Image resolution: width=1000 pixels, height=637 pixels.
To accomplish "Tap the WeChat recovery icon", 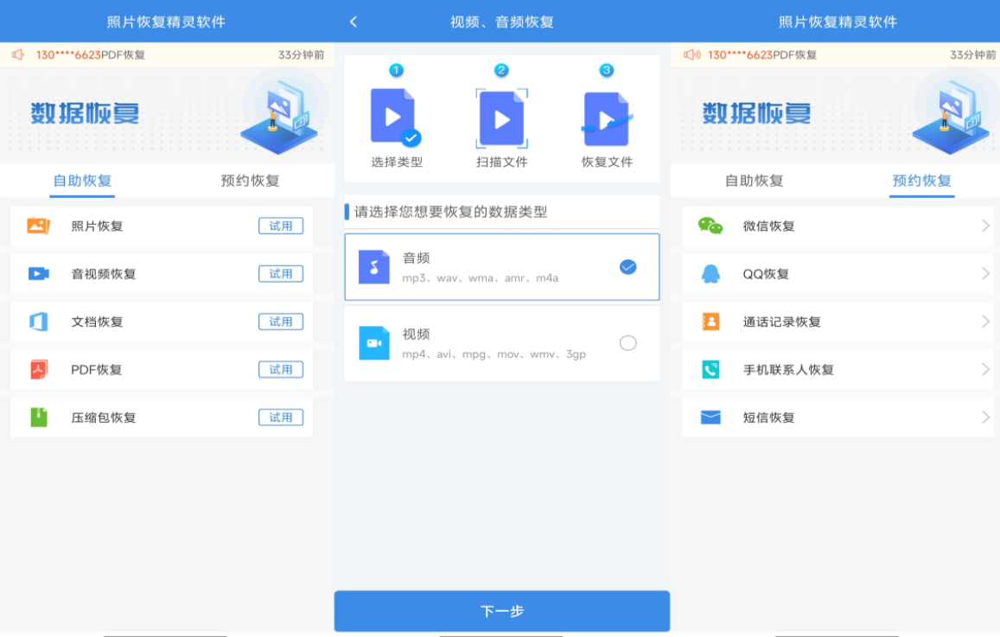I will coord(710,226).
